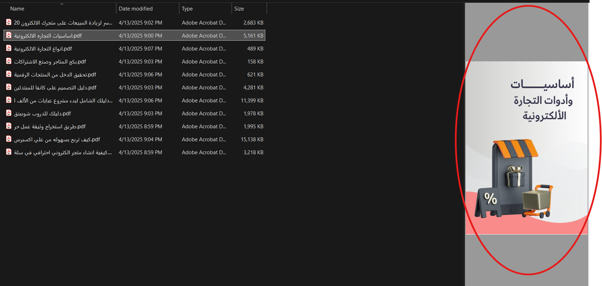Toggle sort direction arrow above Name column

coord(62,4)
